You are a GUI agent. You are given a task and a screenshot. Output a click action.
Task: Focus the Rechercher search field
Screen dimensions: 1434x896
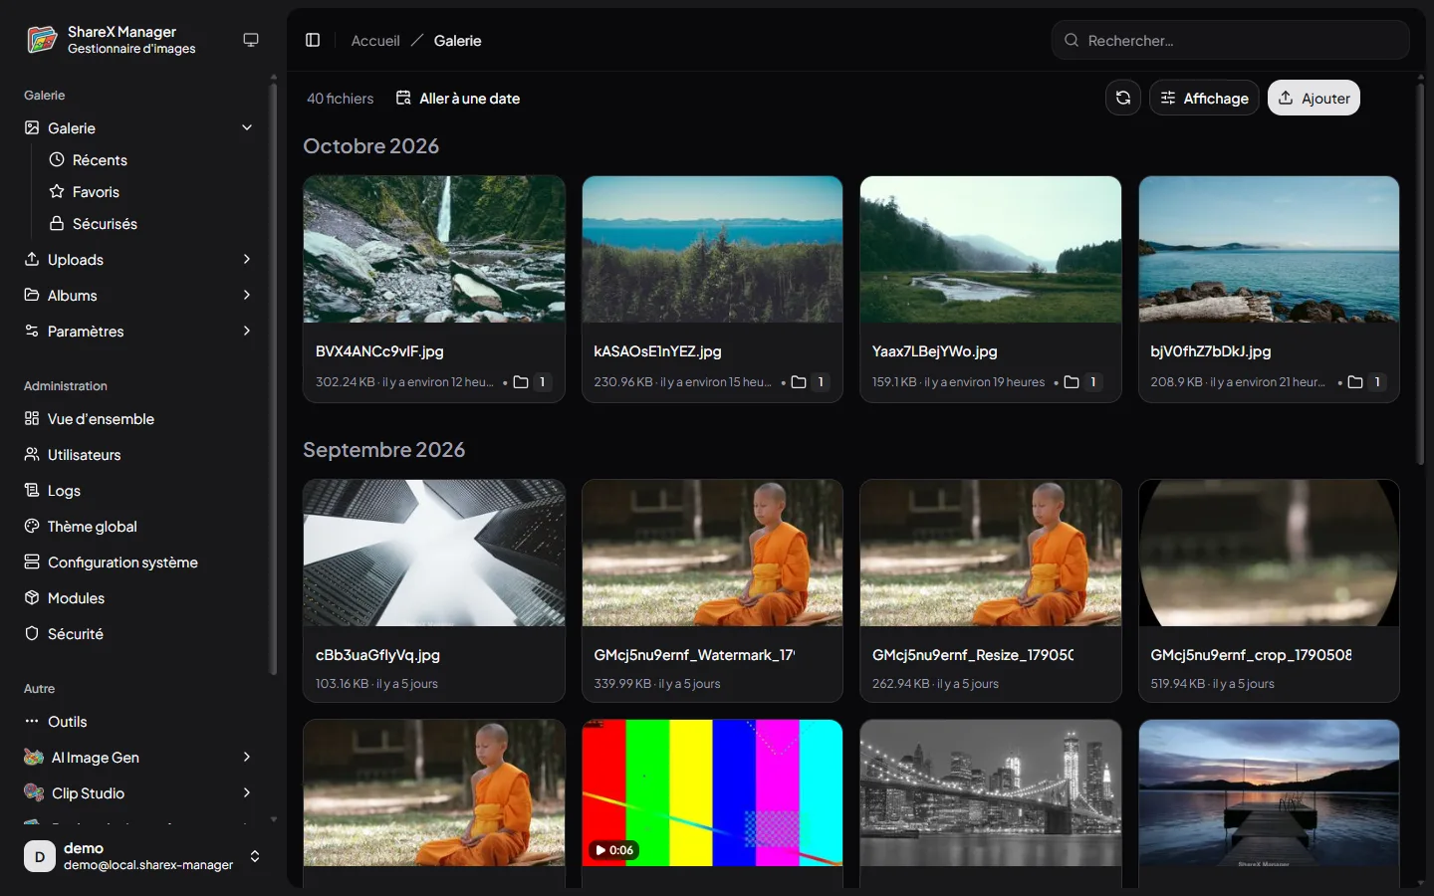[x=1230, y=40]
